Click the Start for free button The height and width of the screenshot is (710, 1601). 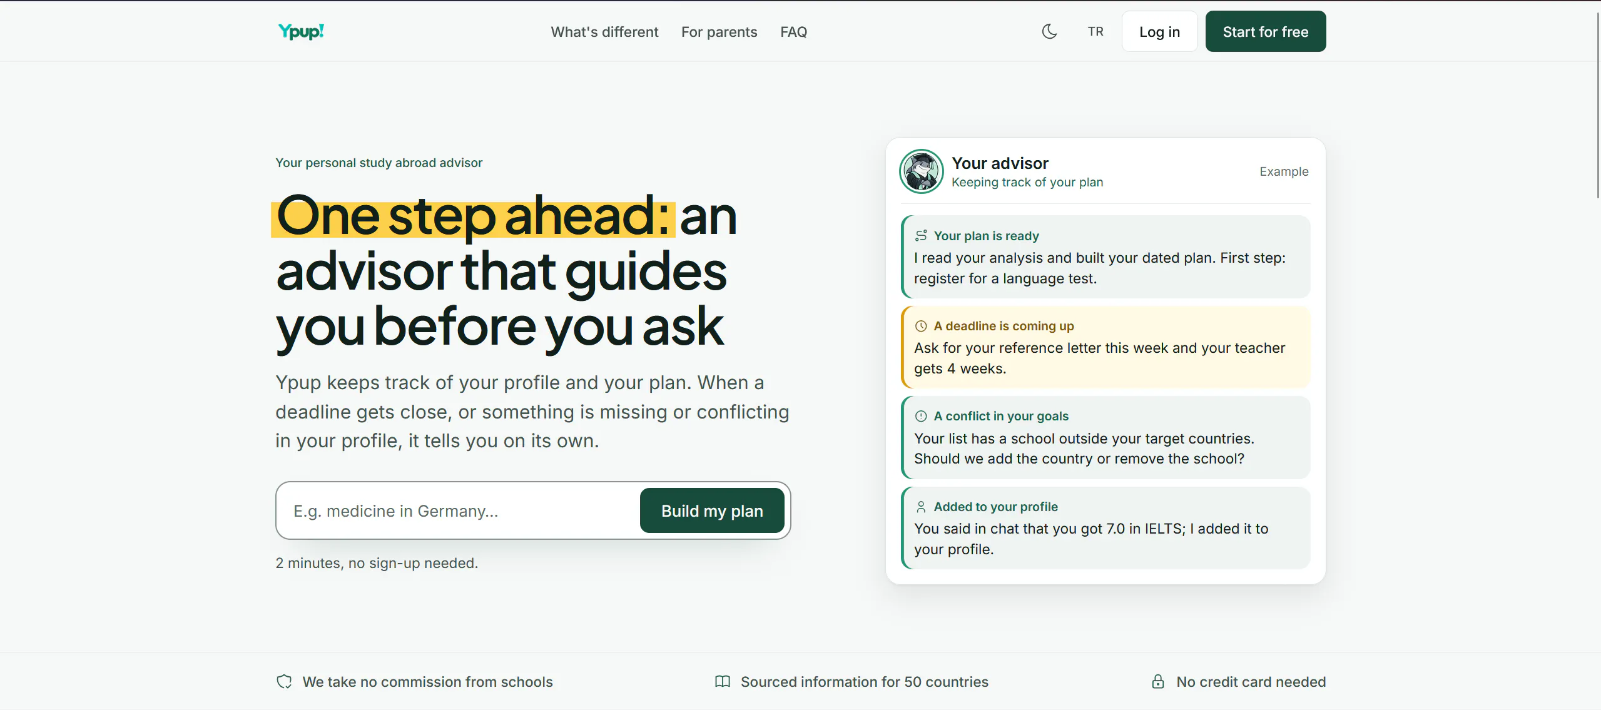[1265, 31]
